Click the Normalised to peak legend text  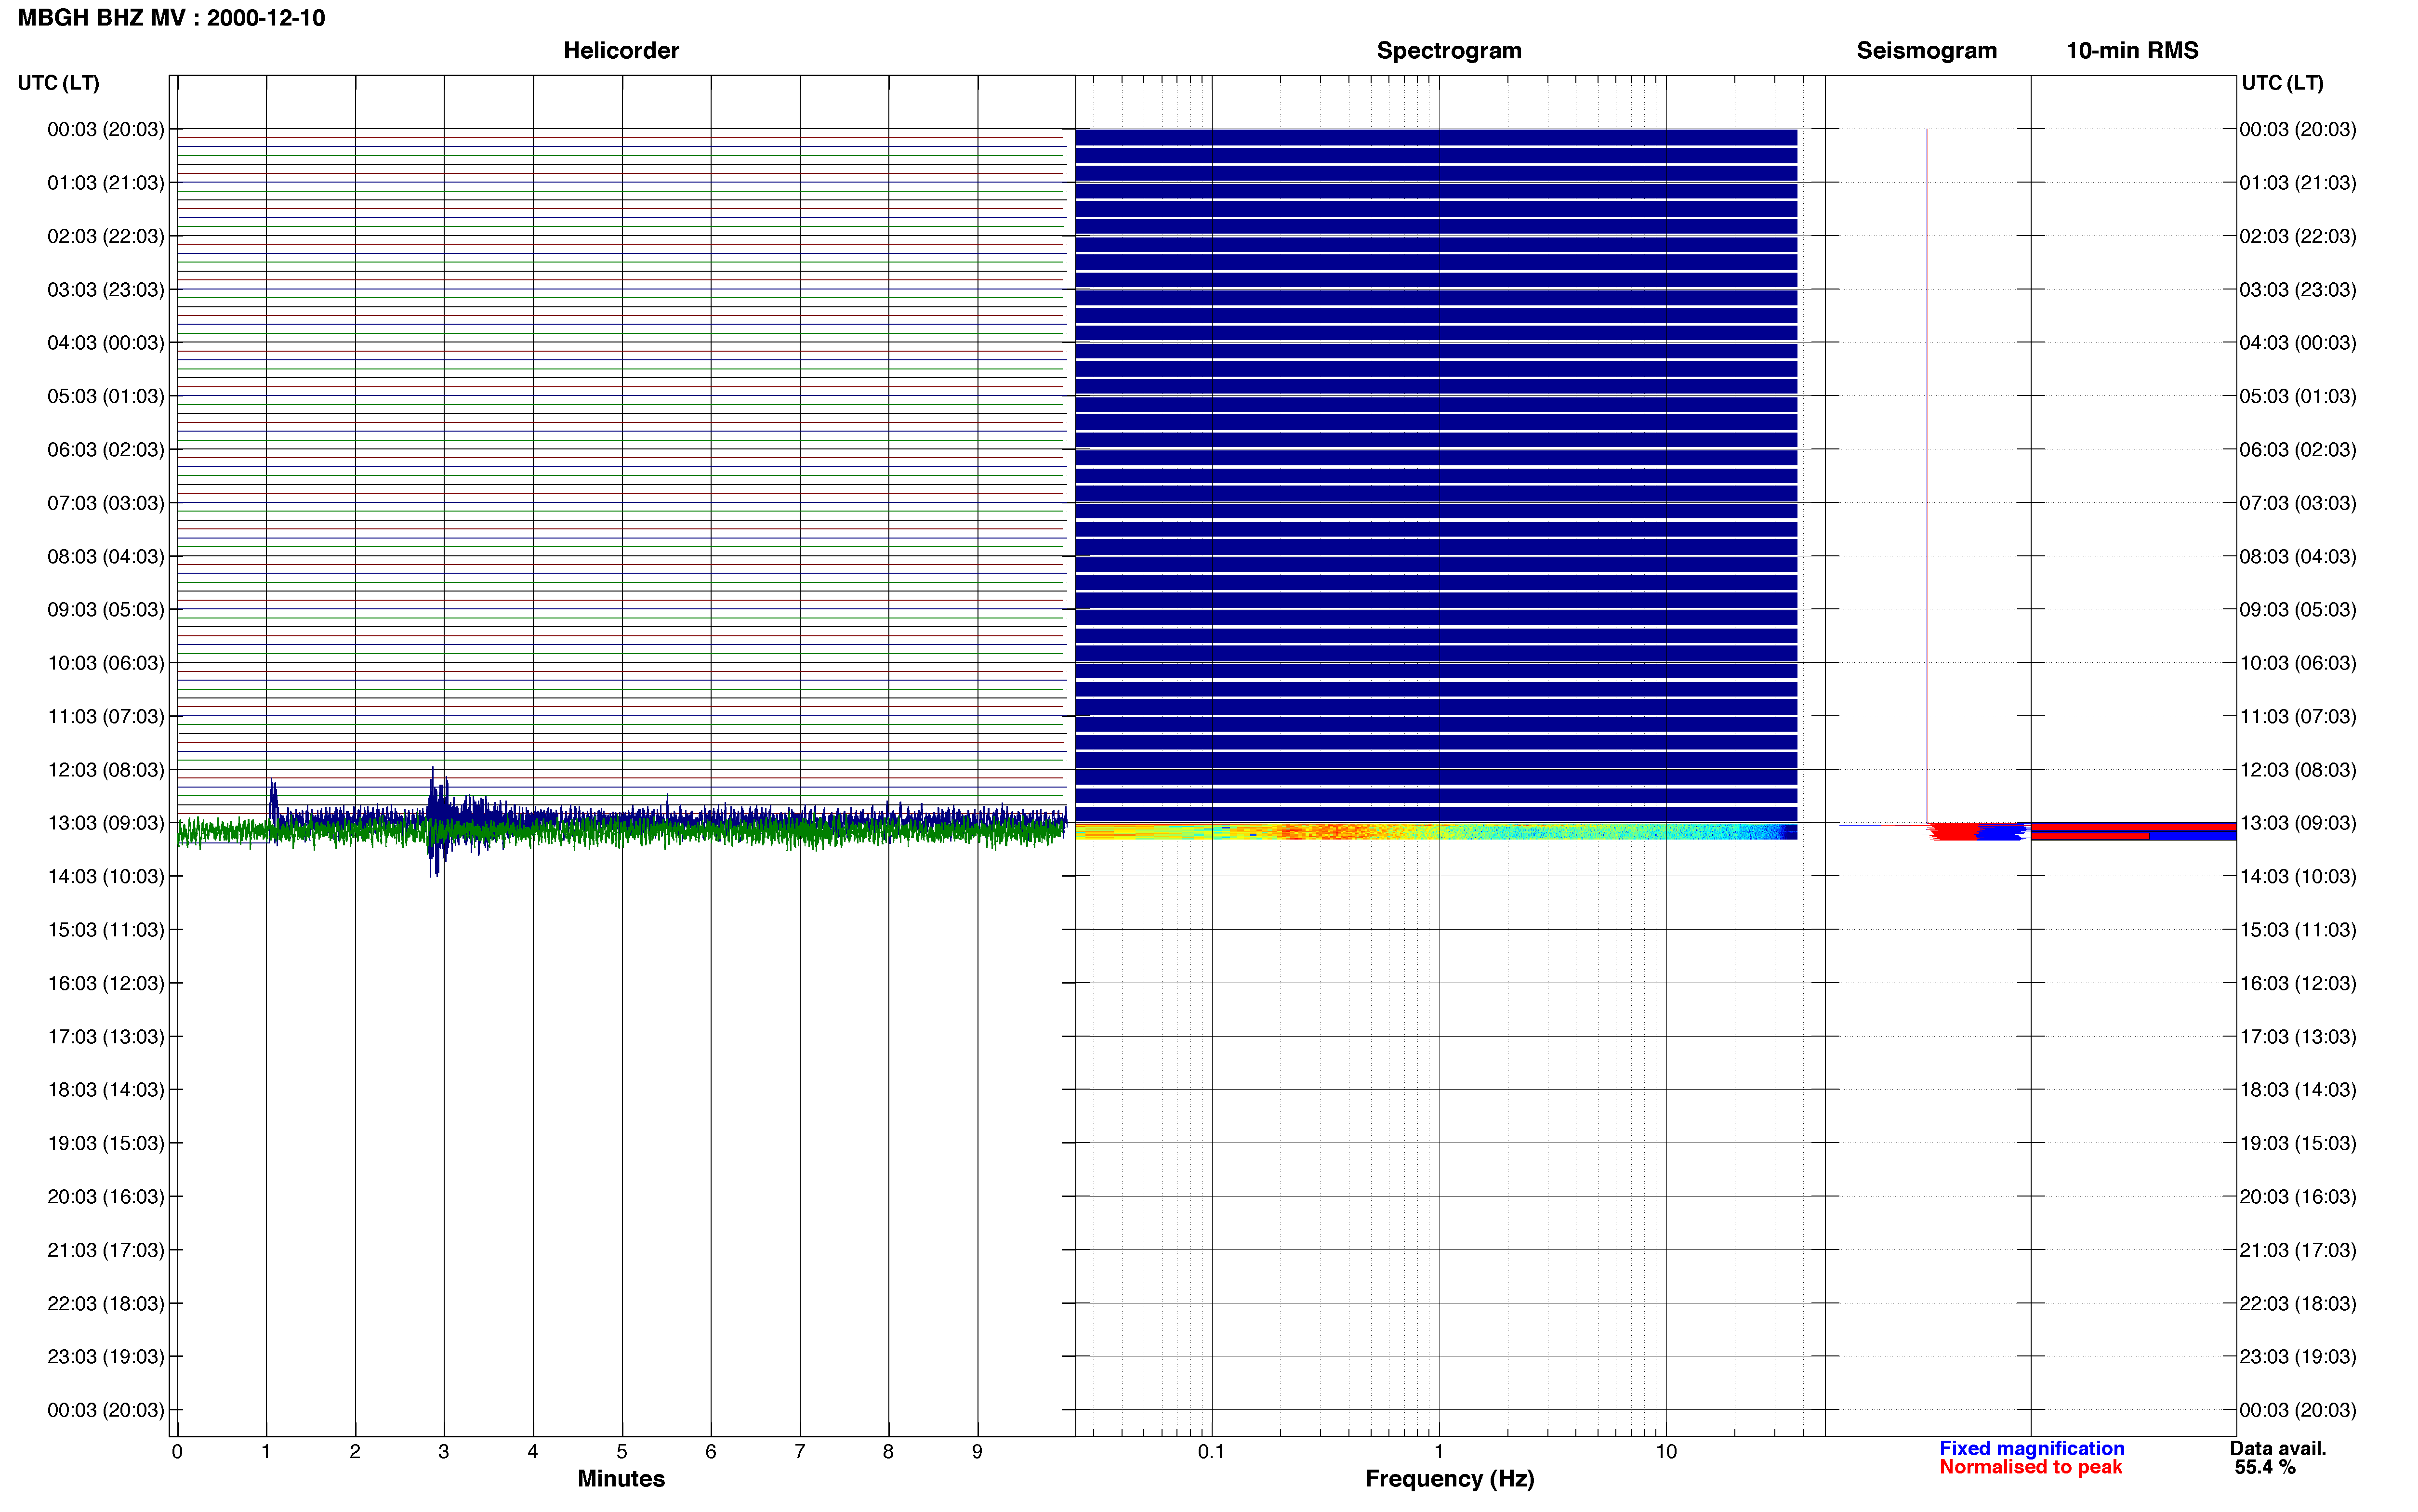pyautogui.click(x=2030, y=1467)
